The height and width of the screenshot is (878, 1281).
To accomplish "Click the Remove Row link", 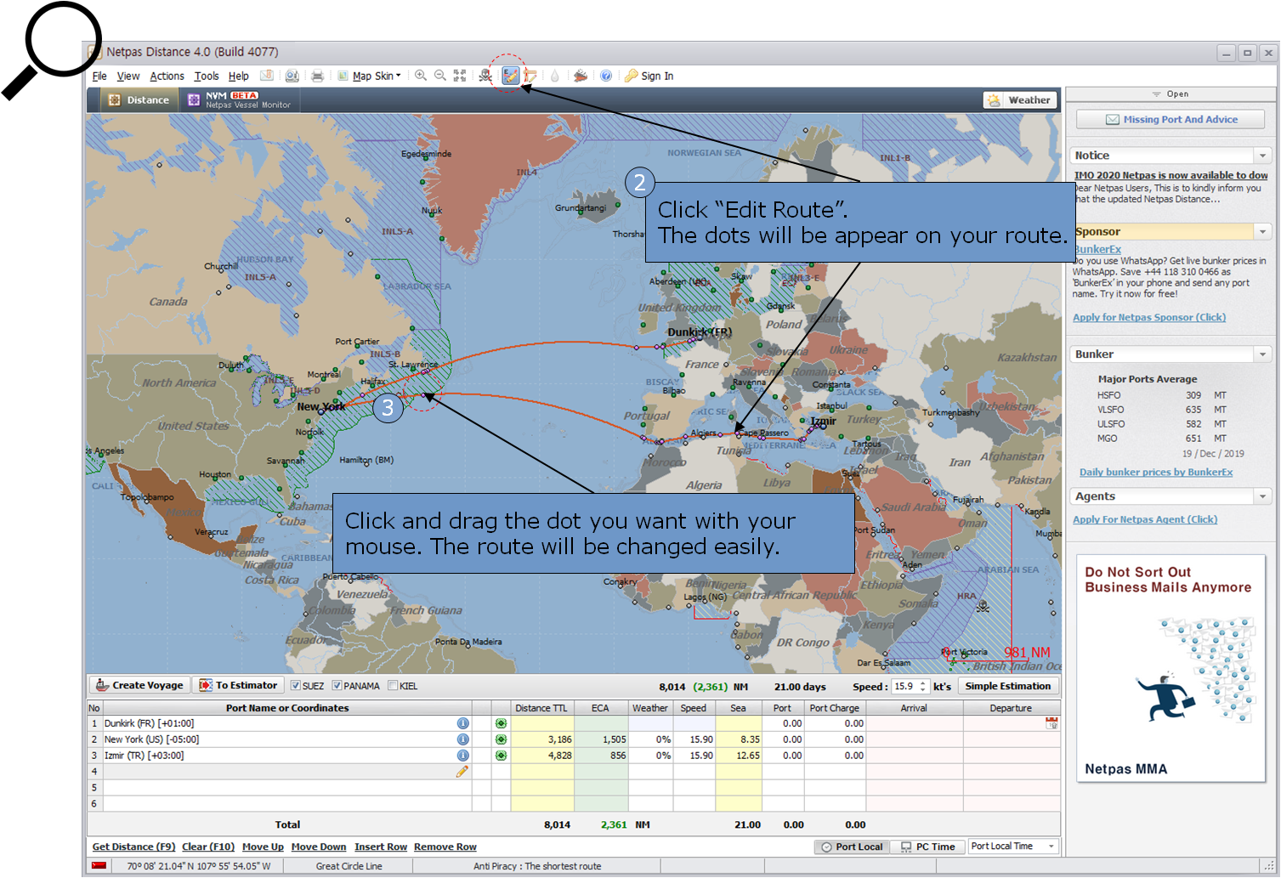I will coord(445,847).
